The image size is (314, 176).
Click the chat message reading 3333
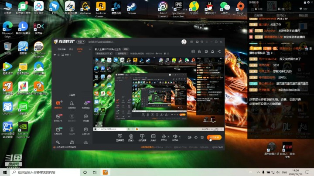[x=276, y=65]
